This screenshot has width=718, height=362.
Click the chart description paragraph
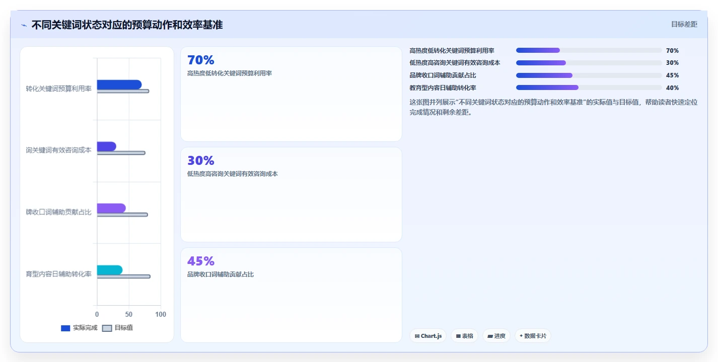553,107
